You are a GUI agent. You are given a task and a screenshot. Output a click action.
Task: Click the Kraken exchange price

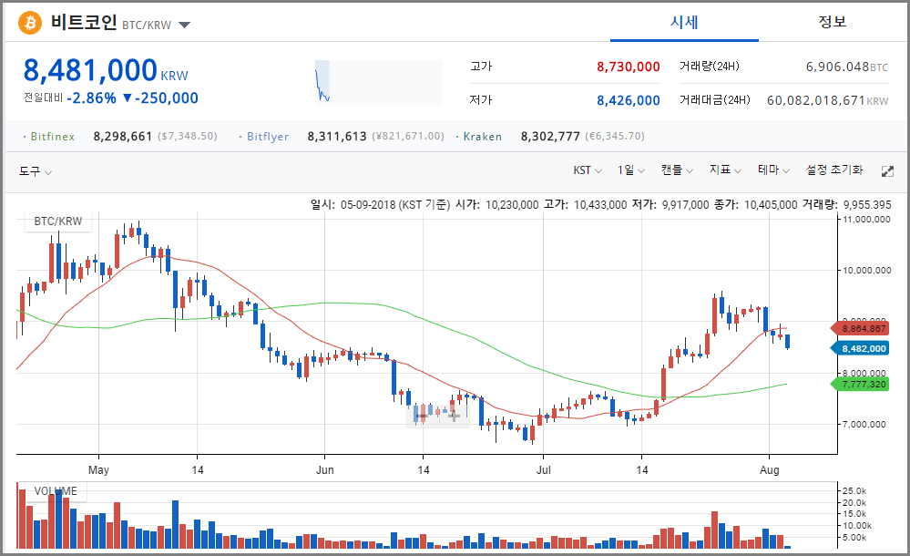pos(550,137)
